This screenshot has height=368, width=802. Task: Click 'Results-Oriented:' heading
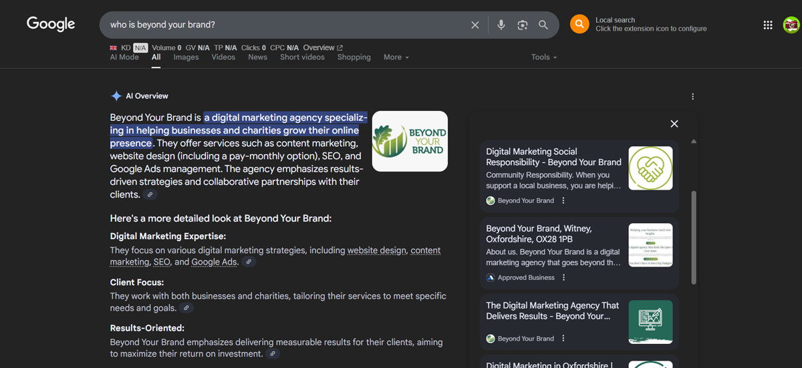pyautogui.click(x=147, y=328)
